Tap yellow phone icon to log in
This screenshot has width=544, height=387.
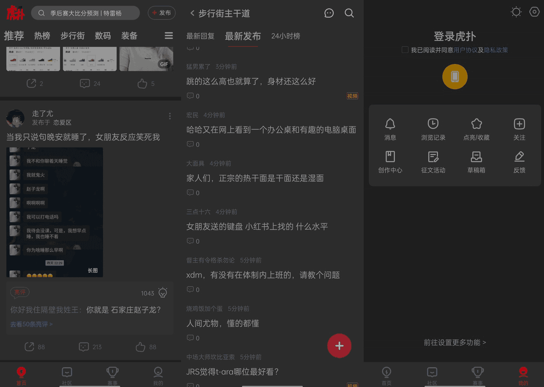pos(455,77)
